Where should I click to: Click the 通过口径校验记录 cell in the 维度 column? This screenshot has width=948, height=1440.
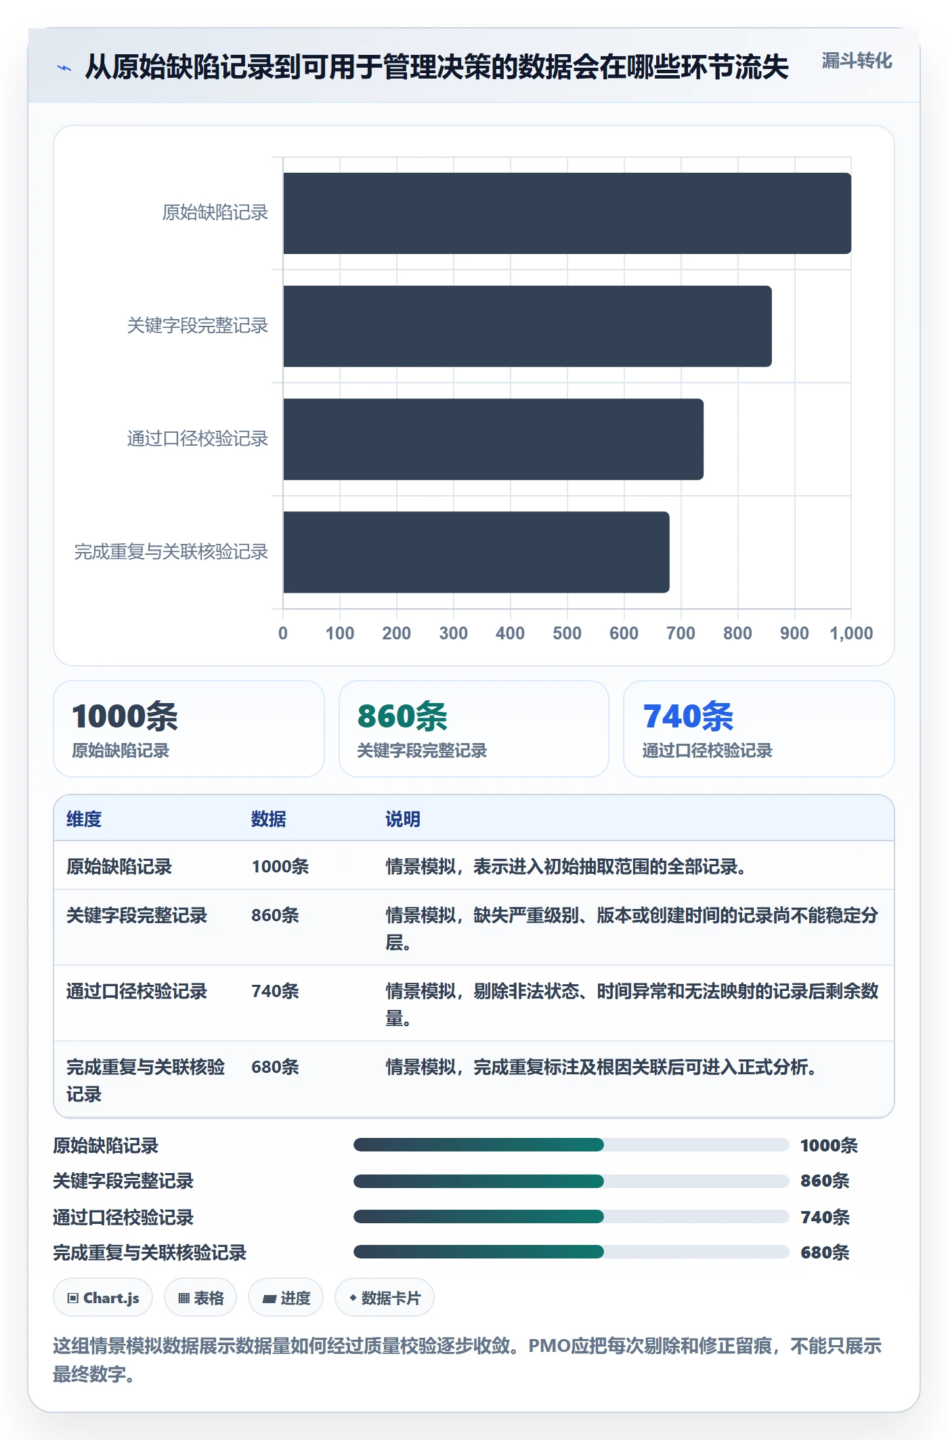[137, 991]
